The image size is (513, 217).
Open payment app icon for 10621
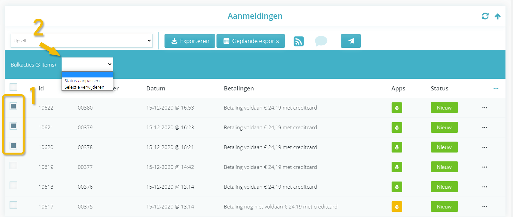397,128
